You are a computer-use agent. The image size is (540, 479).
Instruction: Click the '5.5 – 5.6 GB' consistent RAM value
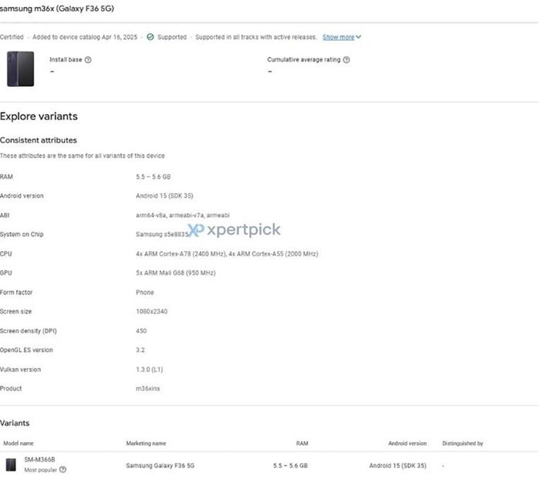154,177
